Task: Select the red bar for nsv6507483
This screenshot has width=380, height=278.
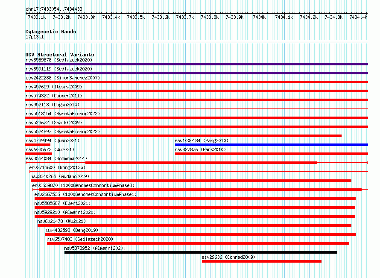Action: 198,243
